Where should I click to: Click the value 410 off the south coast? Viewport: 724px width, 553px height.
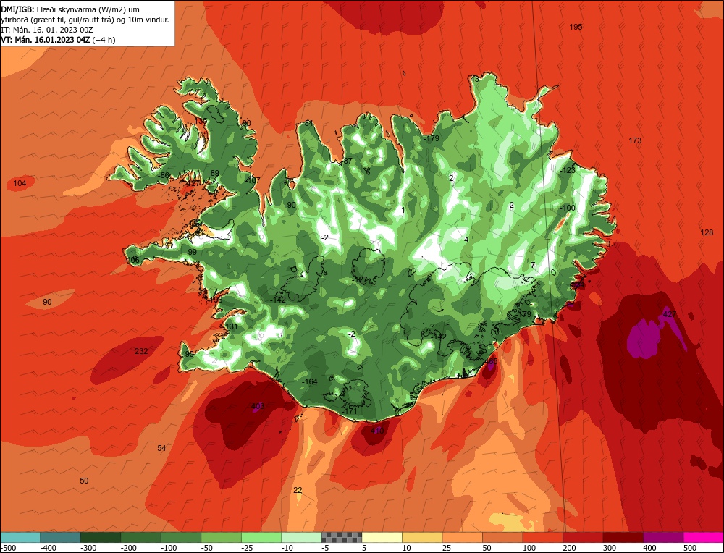(377, 431)
